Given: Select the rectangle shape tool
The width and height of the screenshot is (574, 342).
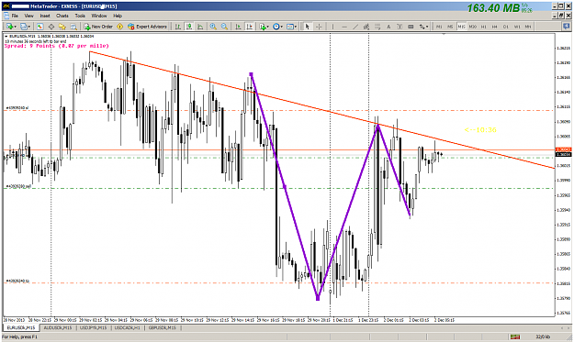Looking at the screenshot, I should [x=411, y=27].
